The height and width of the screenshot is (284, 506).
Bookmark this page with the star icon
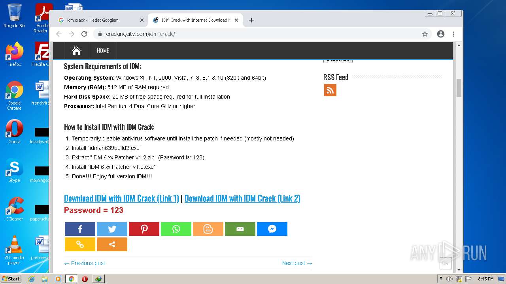[x=425, y=34]
